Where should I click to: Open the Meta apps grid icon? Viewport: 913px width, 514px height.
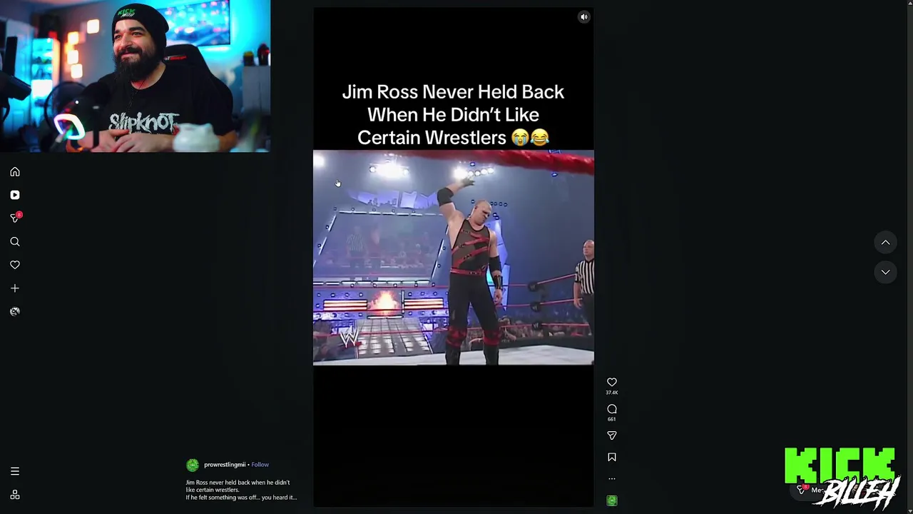coord(15,495)
